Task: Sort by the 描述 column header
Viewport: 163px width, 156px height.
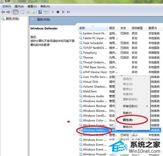Action: tap(113, 28)
